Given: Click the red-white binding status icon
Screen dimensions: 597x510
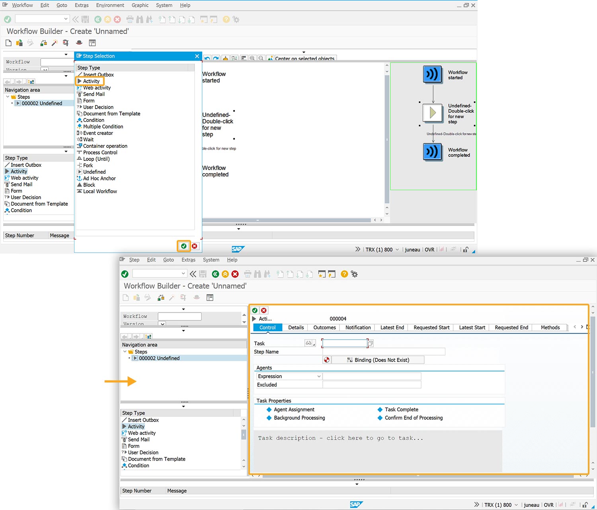Looking at the screenshot, I should point(327,360).
